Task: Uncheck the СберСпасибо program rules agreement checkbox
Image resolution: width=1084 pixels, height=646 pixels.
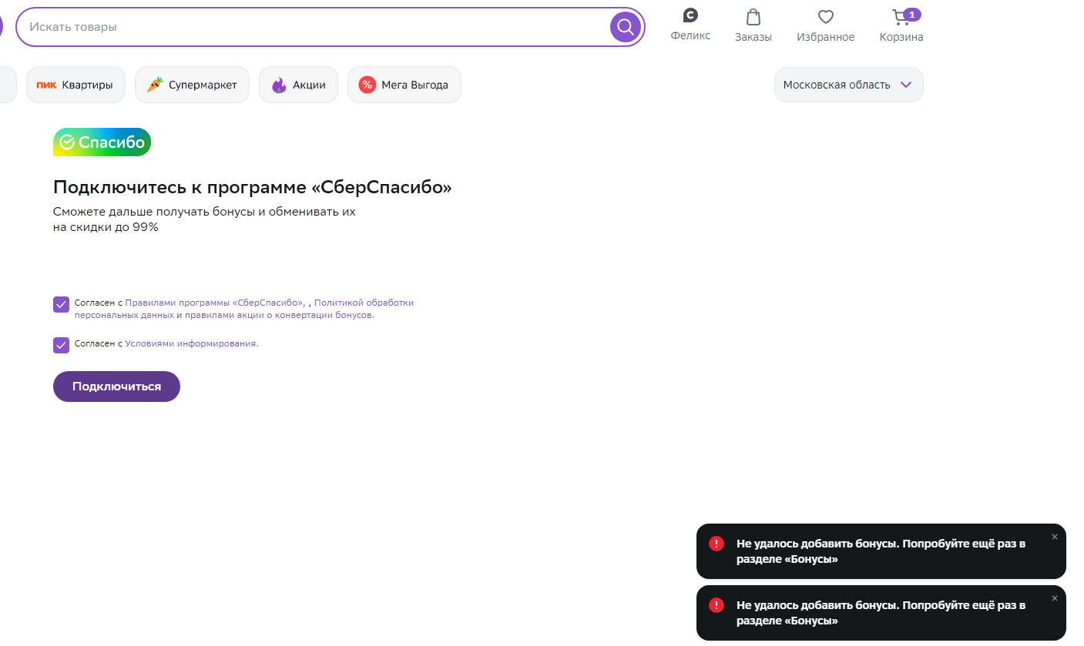Action: point(62,304)
